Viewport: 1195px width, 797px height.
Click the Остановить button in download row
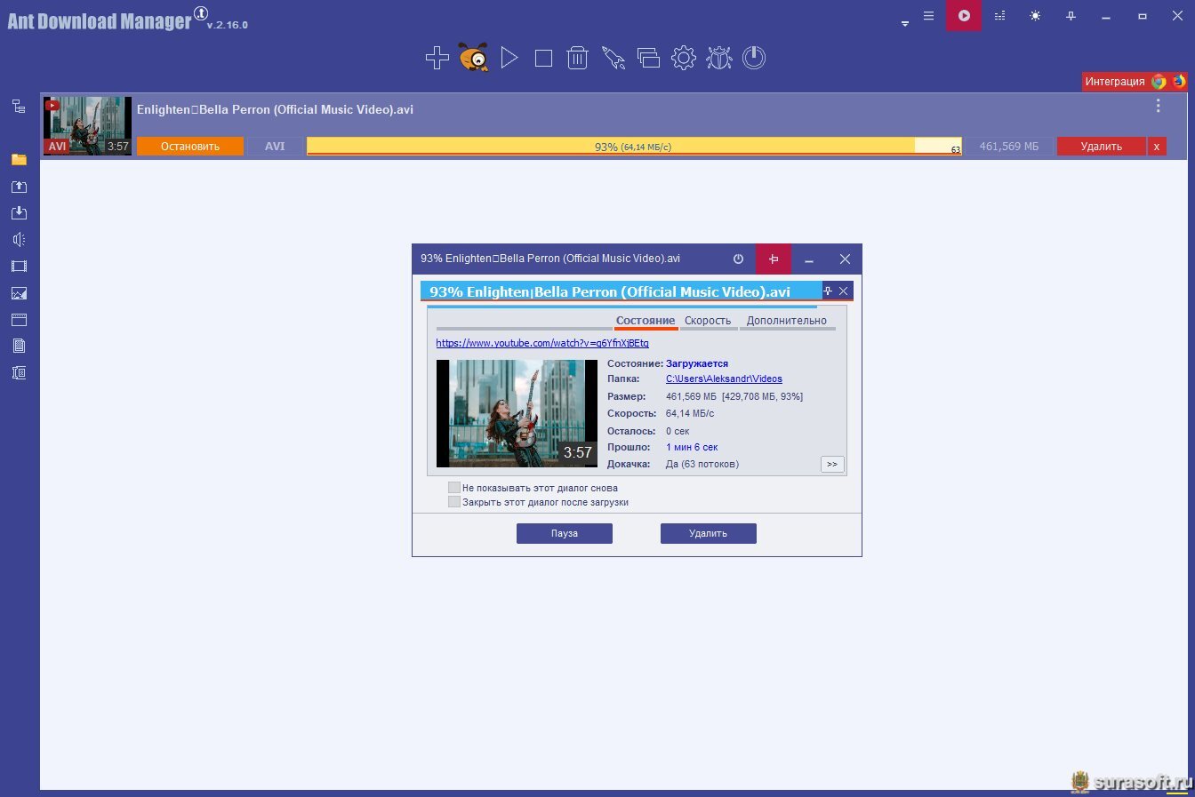pyautogui.click(x=190, y=147)
